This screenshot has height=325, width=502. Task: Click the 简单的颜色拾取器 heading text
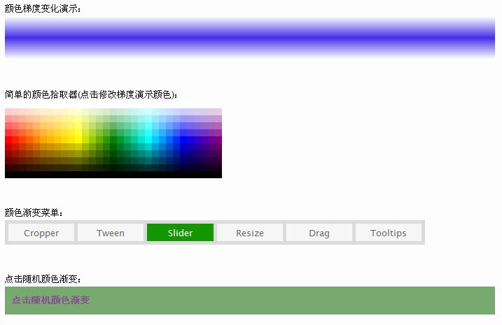click(x=91, y=94)
